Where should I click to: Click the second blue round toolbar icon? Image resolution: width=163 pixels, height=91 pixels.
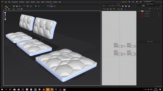39,6
